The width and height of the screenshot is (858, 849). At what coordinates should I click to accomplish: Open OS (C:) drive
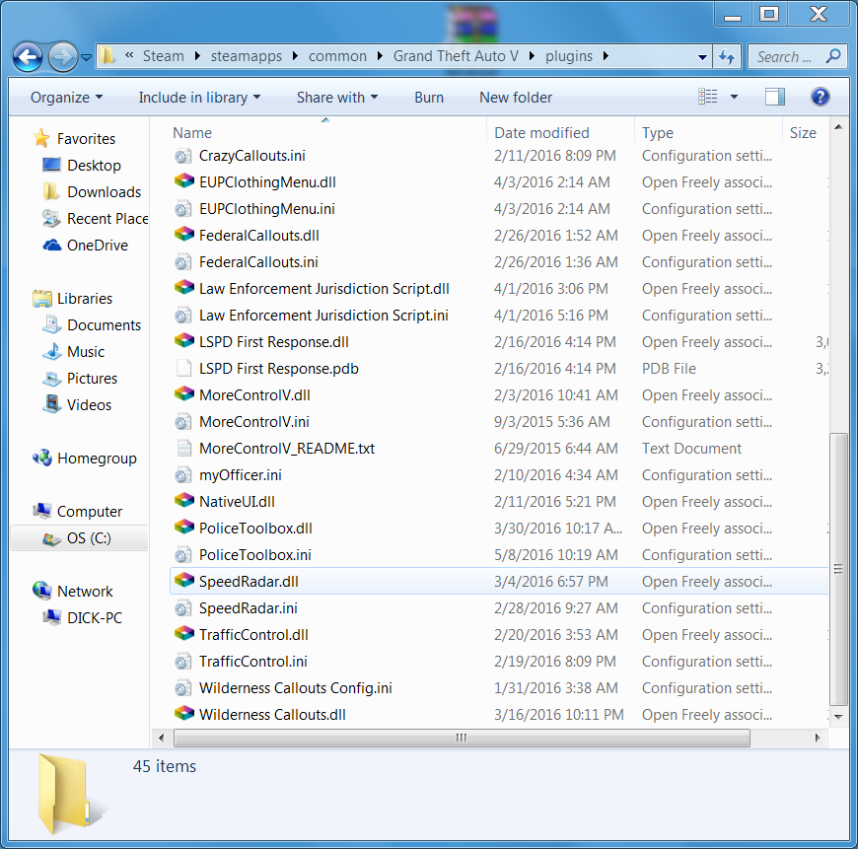[x=77, y=537]
